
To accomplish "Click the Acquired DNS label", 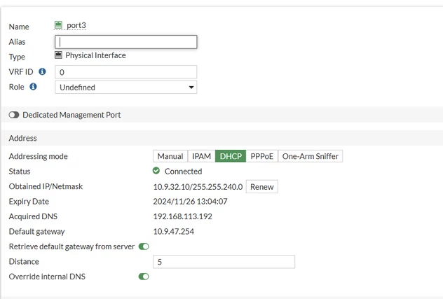I will (33, 216).
